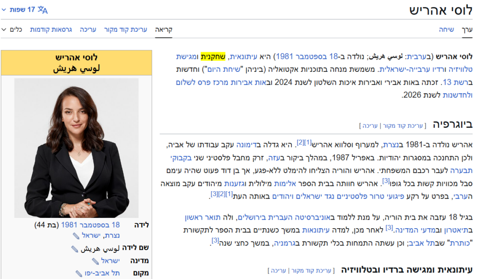Select the ערך article tab
Screen dimensions: 479x279
[x=467, y=29]
